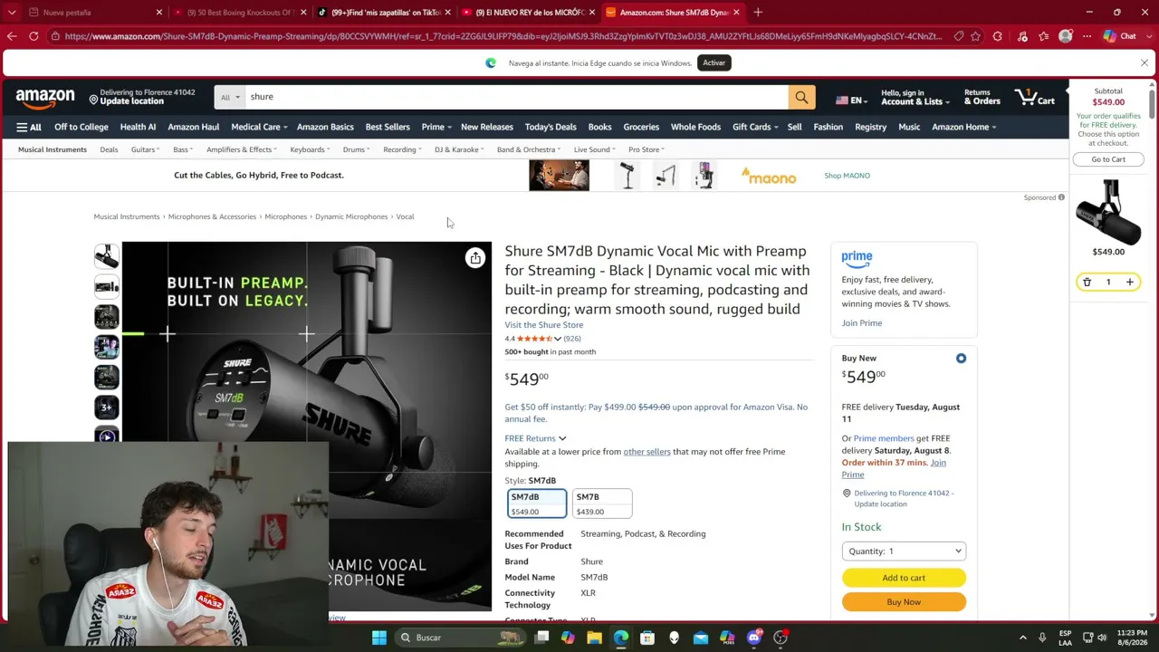Open the star rating popover chevron

pyautogui.click(x=558, y=339)
